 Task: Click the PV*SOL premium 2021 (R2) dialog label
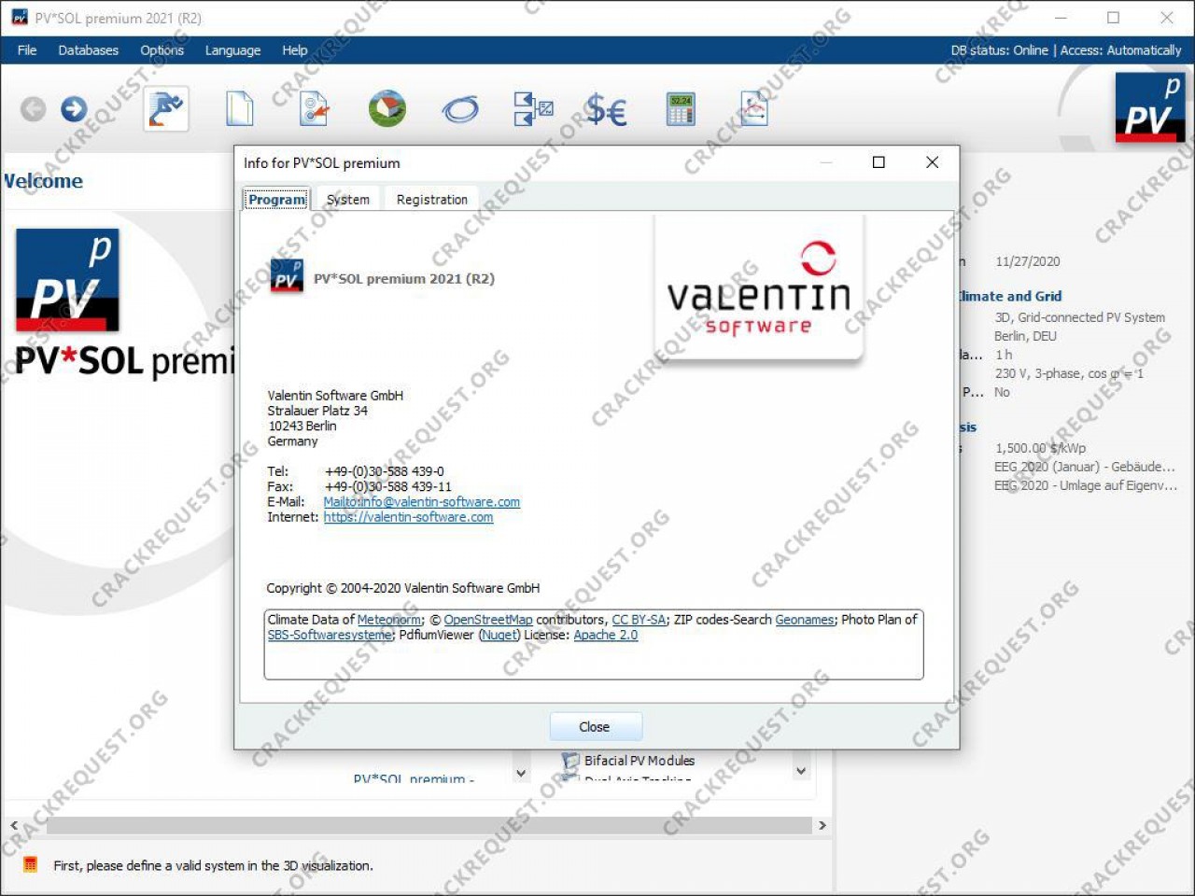pyautogui.click(x=404, y=278)
